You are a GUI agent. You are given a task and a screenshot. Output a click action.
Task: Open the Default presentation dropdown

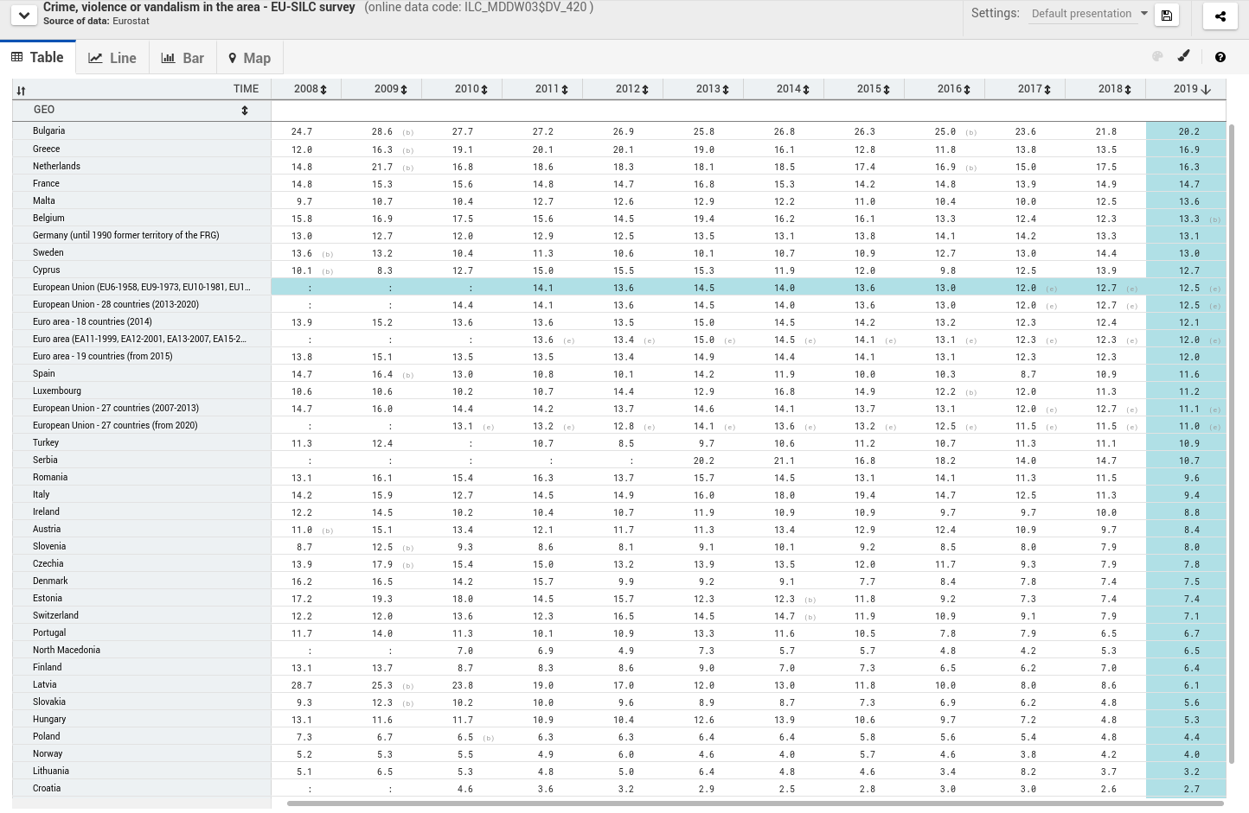(x=1090, y=14)
